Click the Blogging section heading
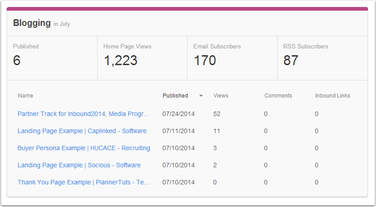Viewport: 376px width, 207px height. click(32, 23)
